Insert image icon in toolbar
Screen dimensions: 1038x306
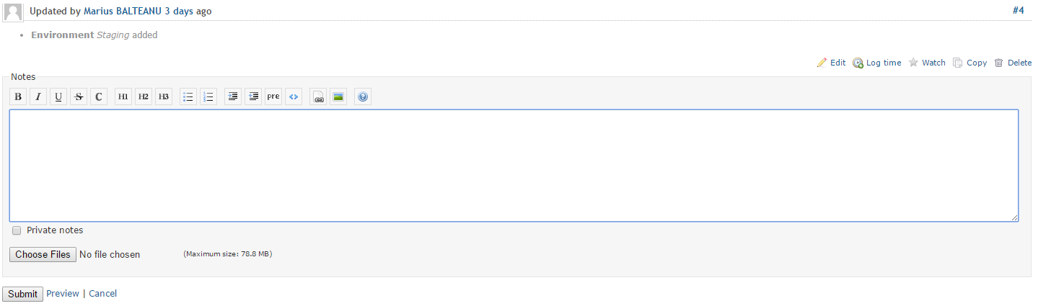338,96
